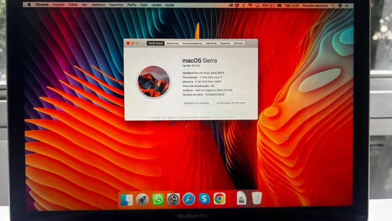Open Siri from the menu bar
This screenshot has width=392, height=221.
tap(340, 6)
